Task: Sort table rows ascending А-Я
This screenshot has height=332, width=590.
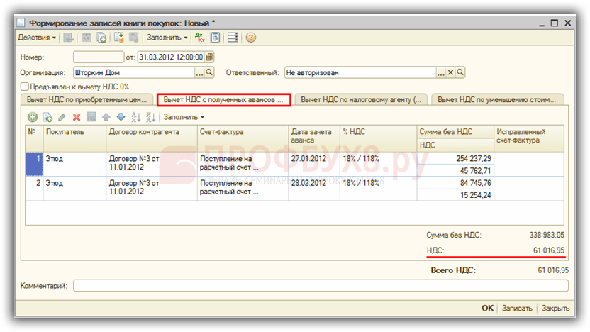Action: [x=136, y=118]
